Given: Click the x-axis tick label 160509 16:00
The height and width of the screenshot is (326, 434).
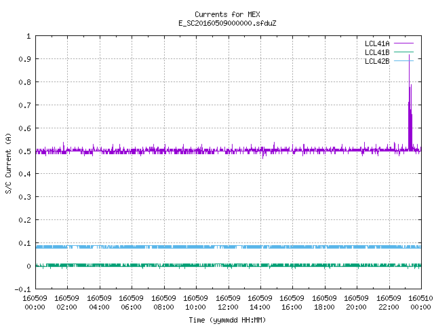Looking at the screenshot, I should tap(292, 302).
